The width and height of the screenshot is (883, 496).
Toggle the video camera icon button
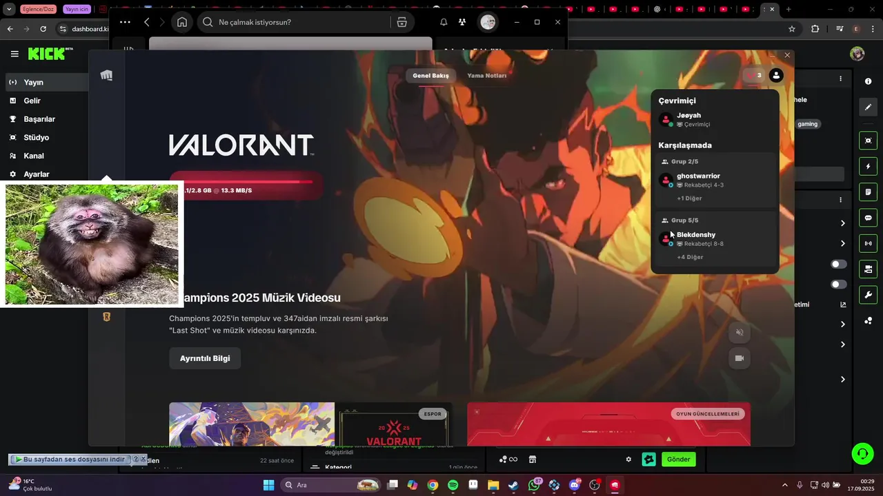click(x=740, y=358)
